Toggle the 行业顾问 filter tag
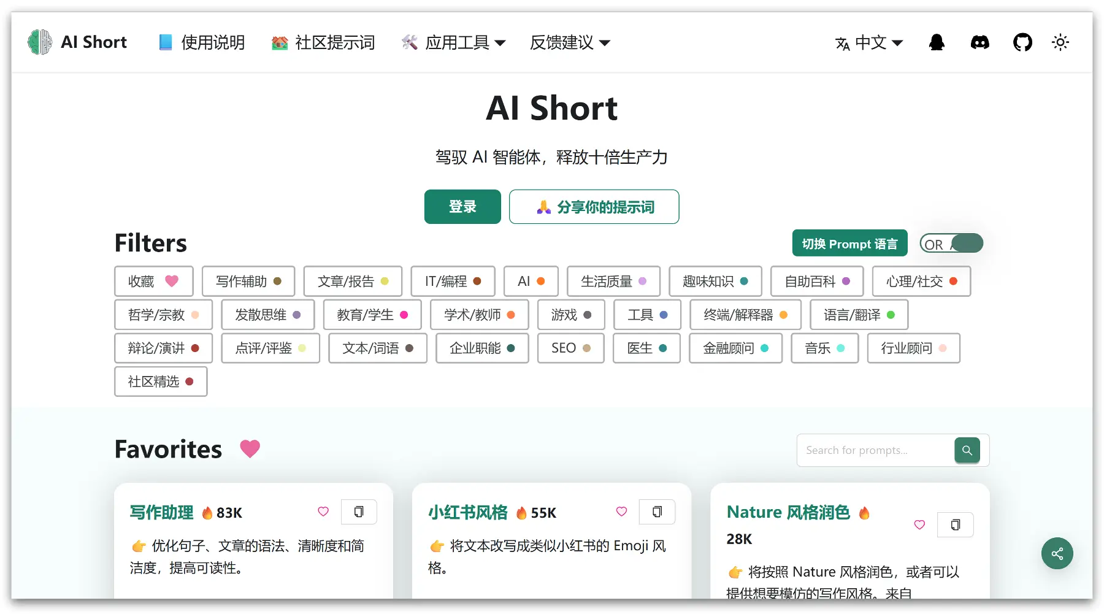 (914, 348)
